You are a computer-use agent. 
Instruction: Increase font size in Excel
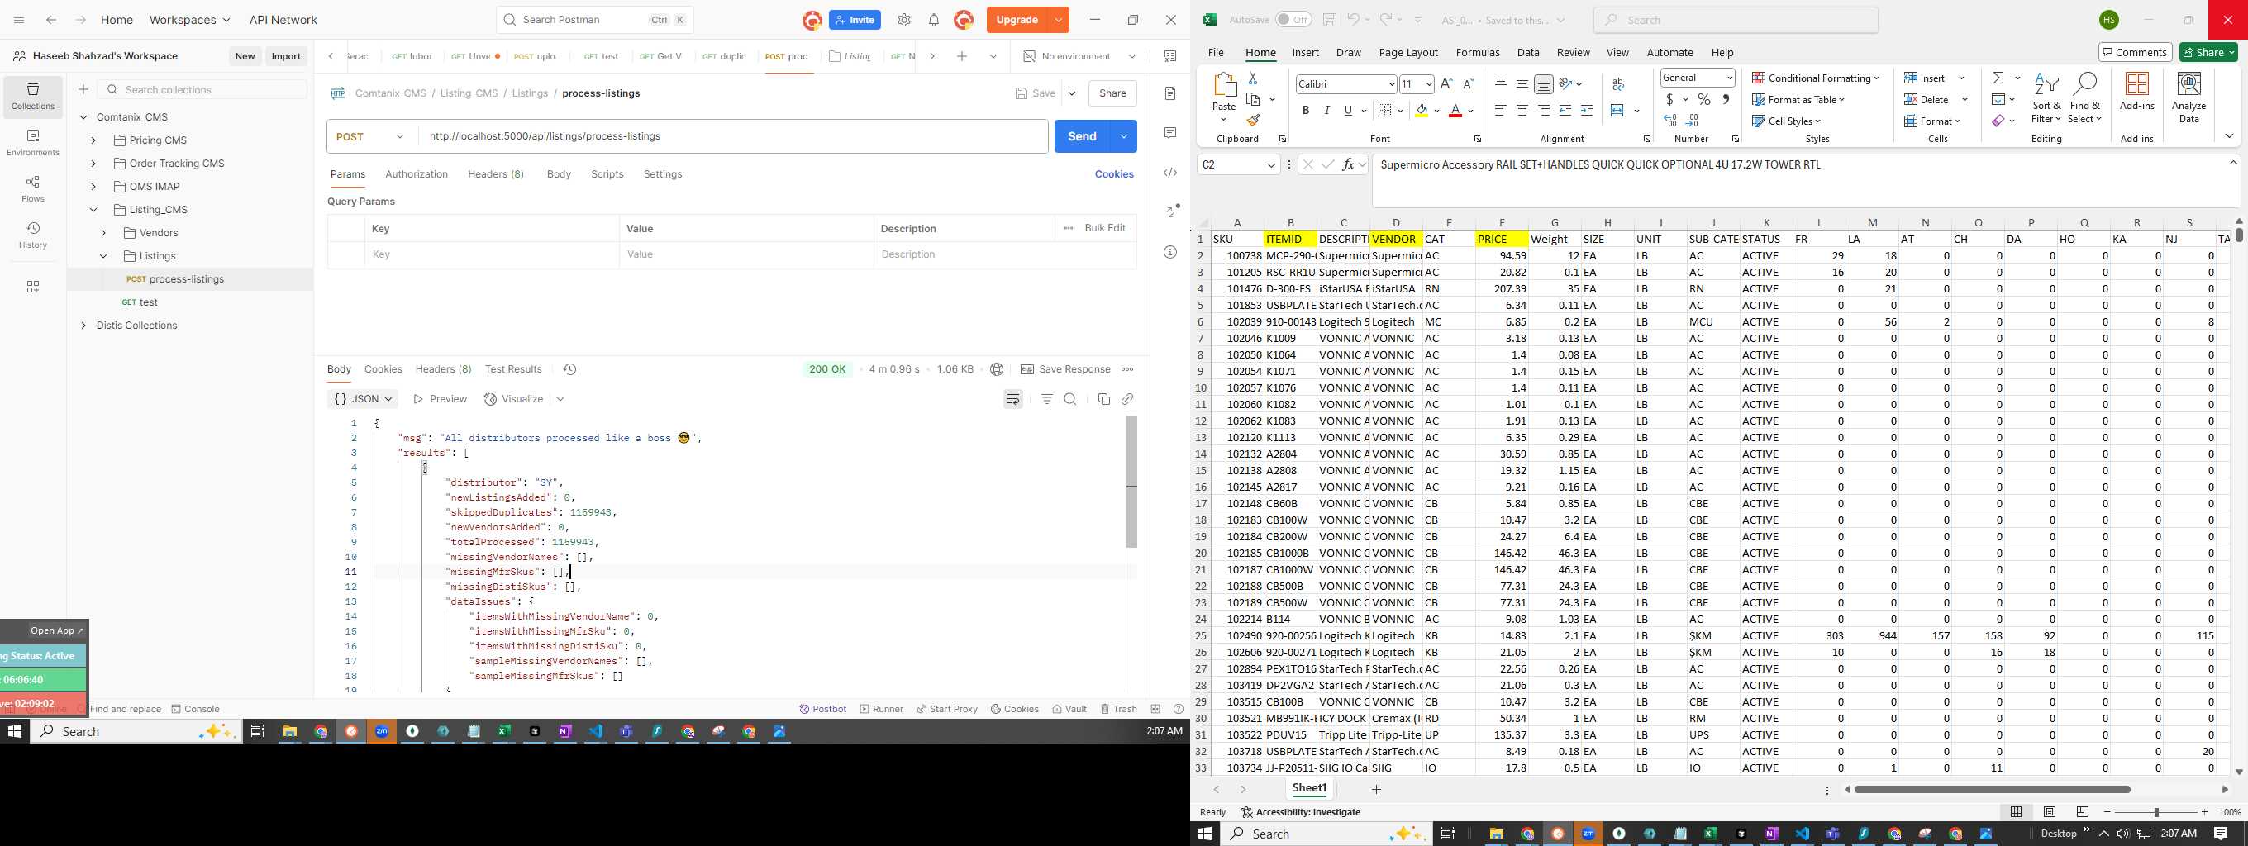coord(1446,83)
